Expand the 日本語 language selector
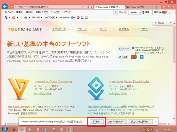Image resolution: width=177 pixels, height=132 pixels. point(160,22)
